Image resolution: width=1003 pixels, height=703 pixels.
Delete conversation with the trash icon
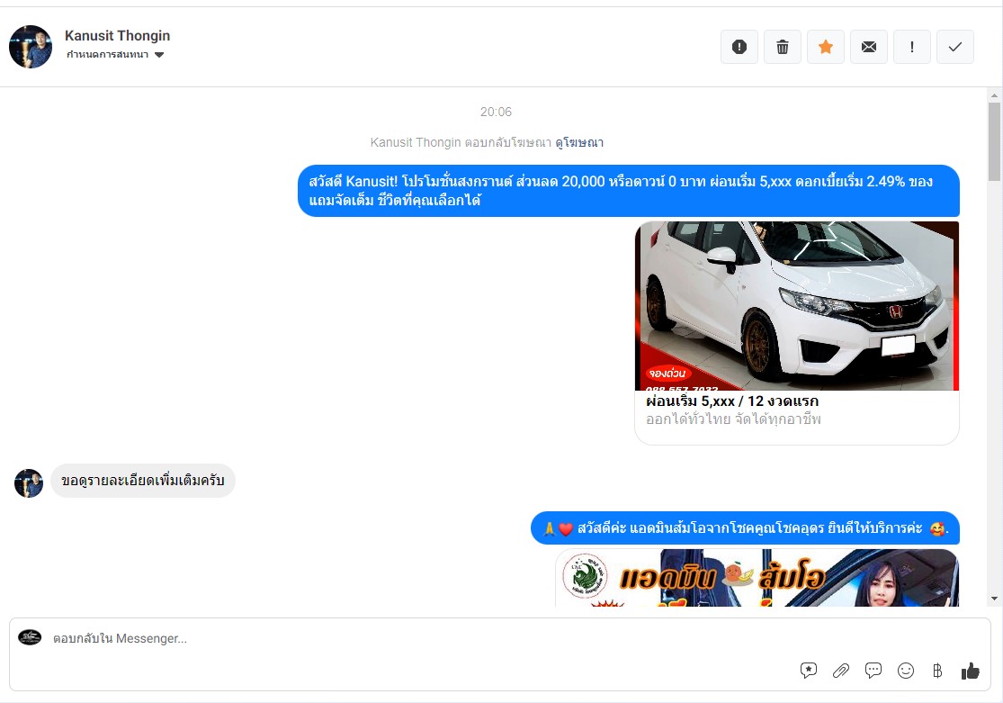point(783,47)
